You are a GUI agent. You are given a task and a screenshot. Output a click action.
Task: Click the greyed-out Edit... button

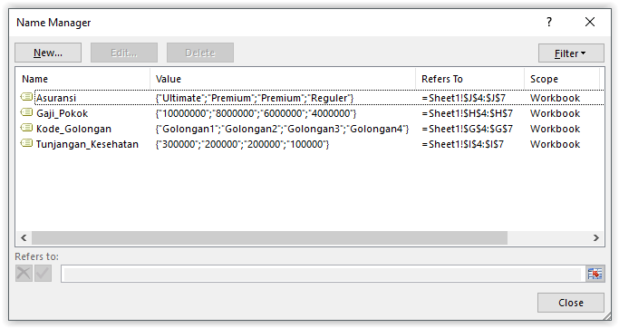tap(124, 53)
